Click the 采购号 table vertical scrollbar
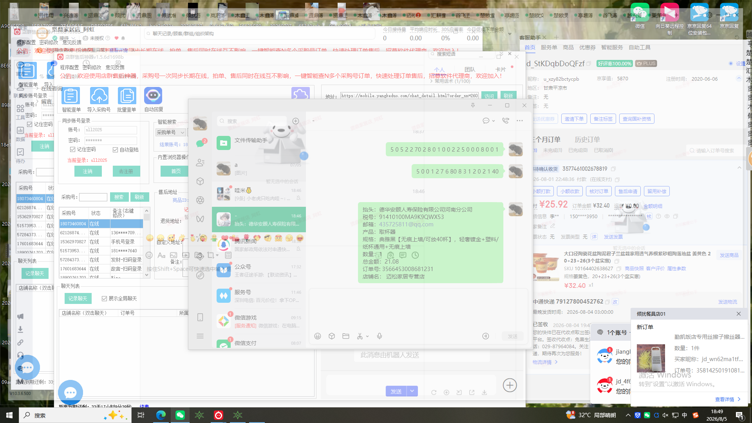The width and height of the screenshot is (752, 423). click(x=146, y=243)
